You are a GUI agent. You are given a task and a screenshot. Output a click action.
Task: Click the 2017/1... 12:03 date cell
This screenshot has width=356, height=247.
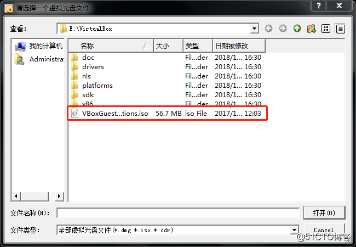[238, 113]
